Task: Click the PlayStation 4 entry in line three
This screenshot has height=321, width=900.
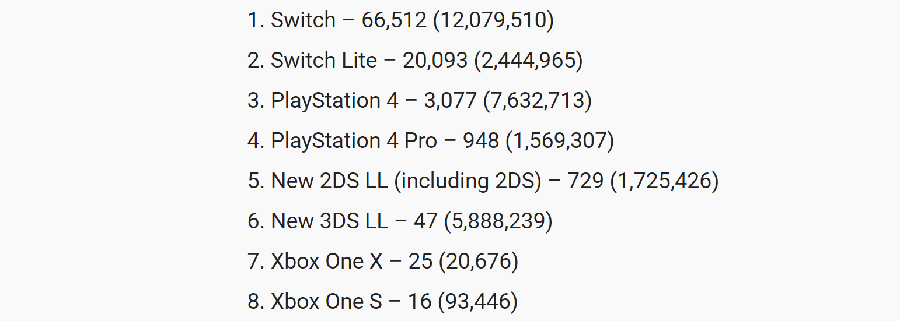Action: click(334, 101)
